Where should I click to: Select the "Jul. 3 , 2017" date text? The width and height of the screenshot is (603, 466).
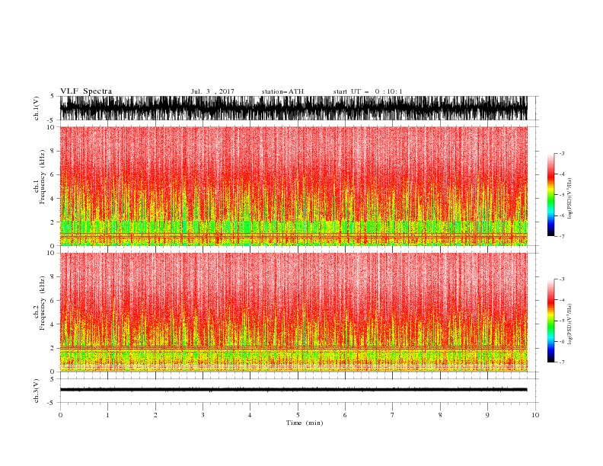tap(212, 91)
